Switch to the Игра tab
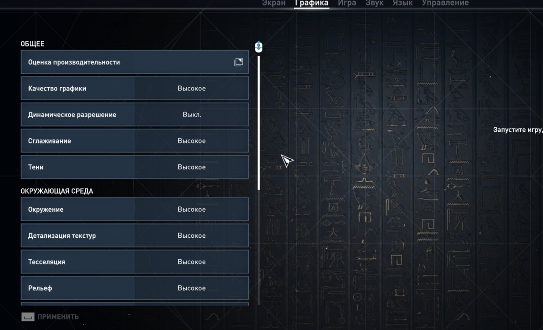The image size is (543, 330). coord(347,3)
